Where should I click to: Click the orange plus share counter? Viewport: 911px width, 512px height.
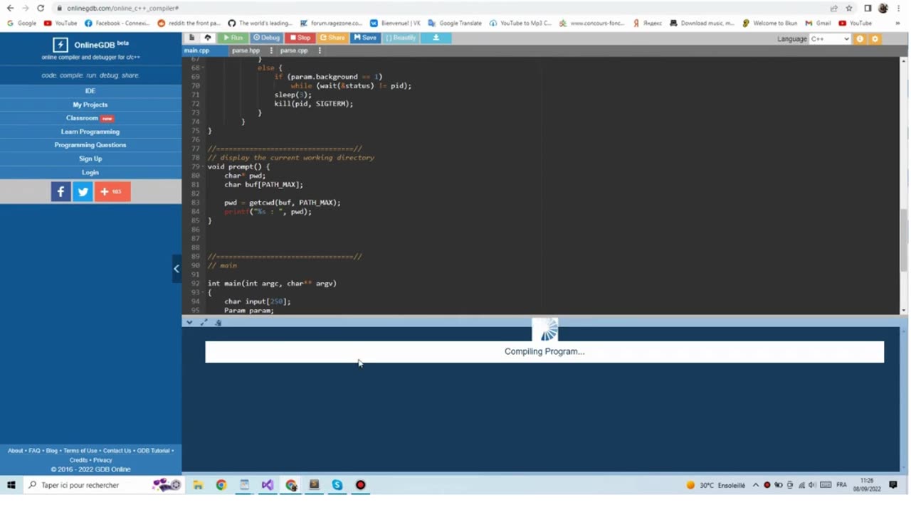coord(112,191)
